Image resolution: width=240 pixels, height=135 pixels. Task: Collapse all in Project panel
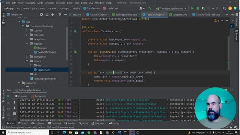(x=52, y=15)
